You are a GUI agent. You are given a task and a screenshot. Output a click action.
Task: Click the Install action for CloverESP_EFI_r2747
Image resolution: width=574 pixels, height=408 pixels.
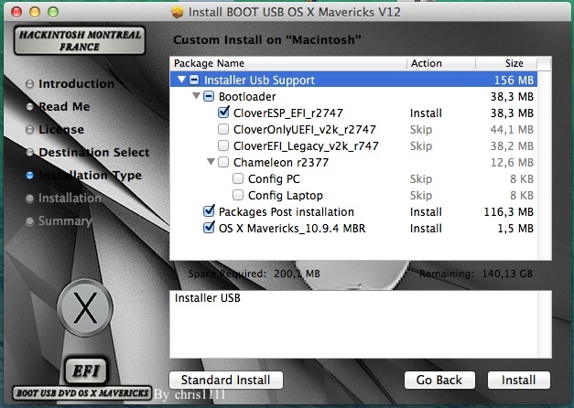[426, 113]
